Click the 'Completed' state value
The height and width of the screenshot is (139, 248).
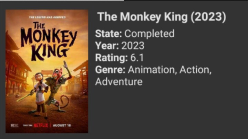(149, 34)
